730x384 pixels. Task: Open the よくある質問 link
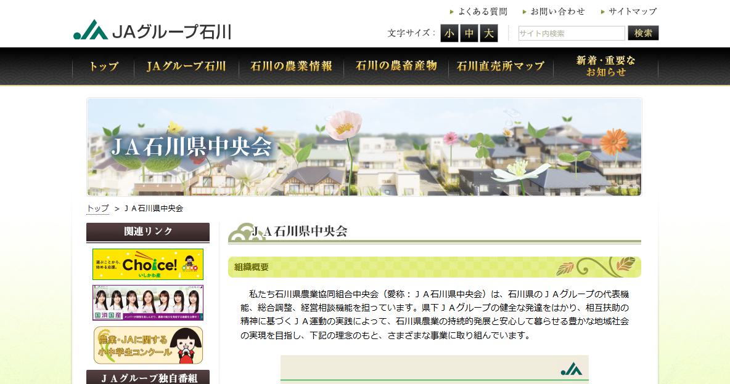(478, 12)
